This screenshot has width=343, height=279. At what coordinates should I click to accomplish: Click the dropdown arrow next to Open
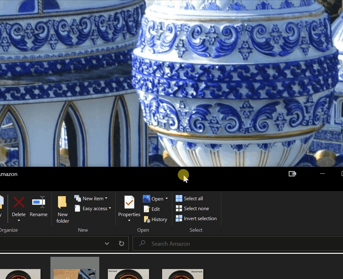click(167, 199)
